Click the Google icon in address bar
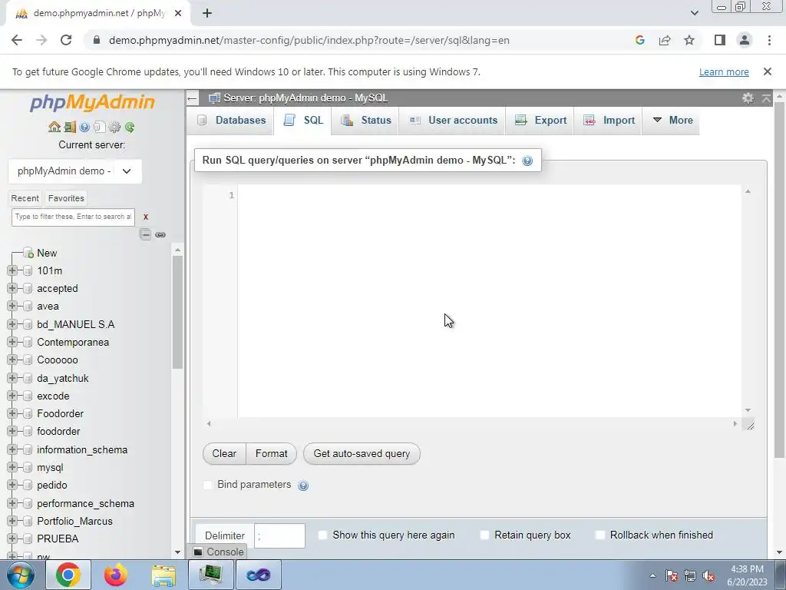786x590 pixels. [x=639, y=40]
